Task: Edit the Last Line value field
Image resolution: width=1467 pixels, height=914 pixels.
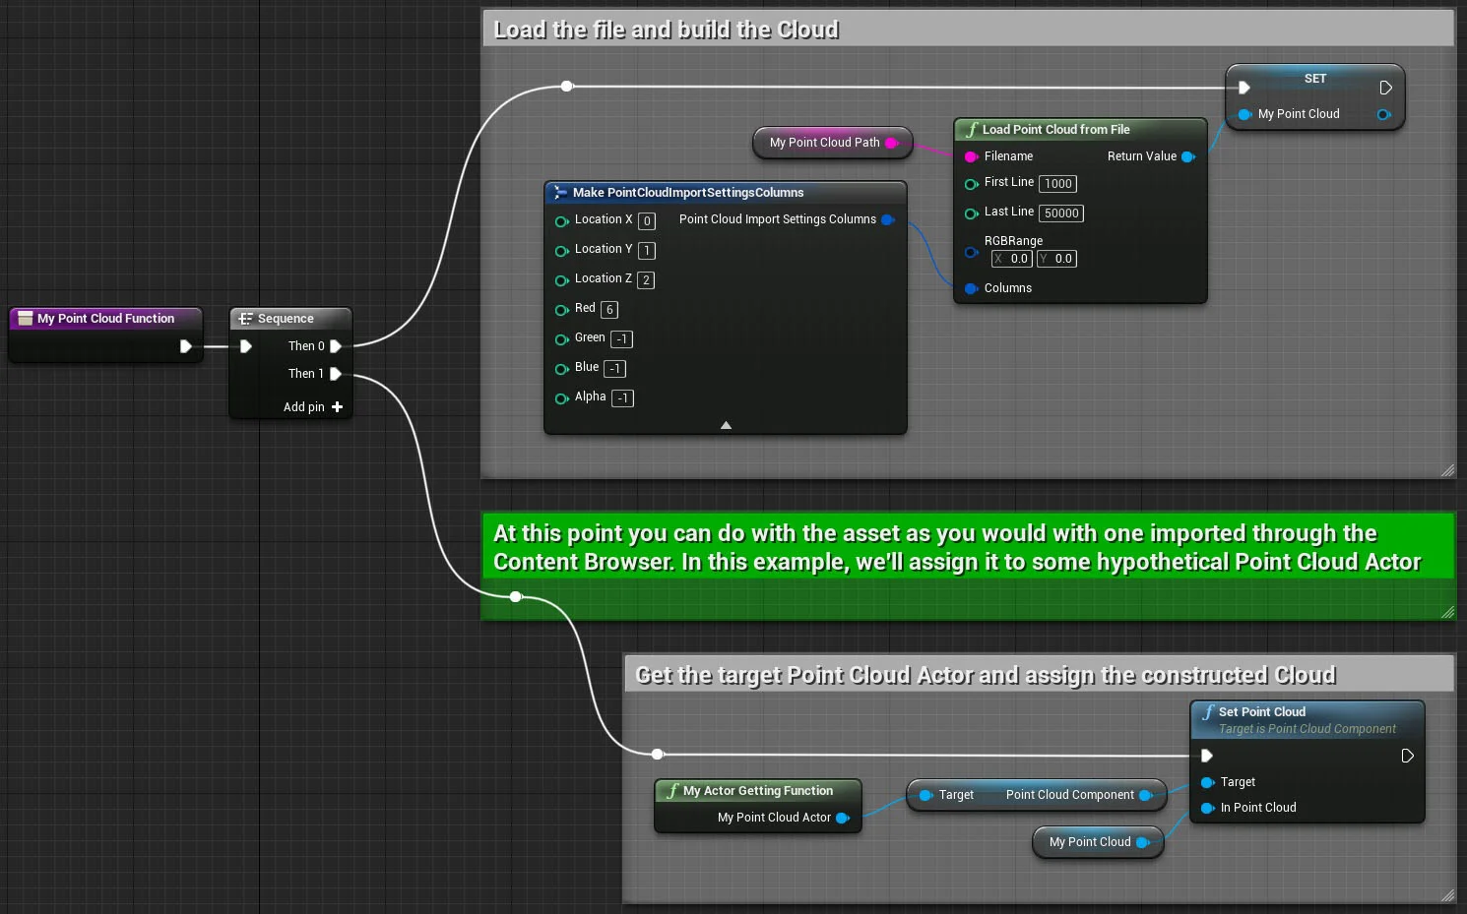Action: (1061, 213)
